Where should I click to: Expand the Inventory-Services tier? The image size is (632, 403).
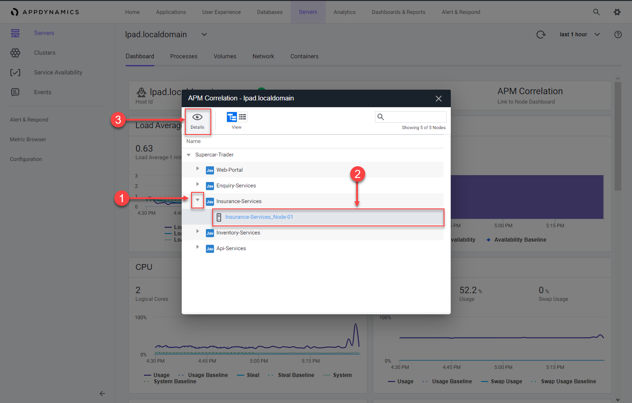pyautogui.click(x=198, y=231)
